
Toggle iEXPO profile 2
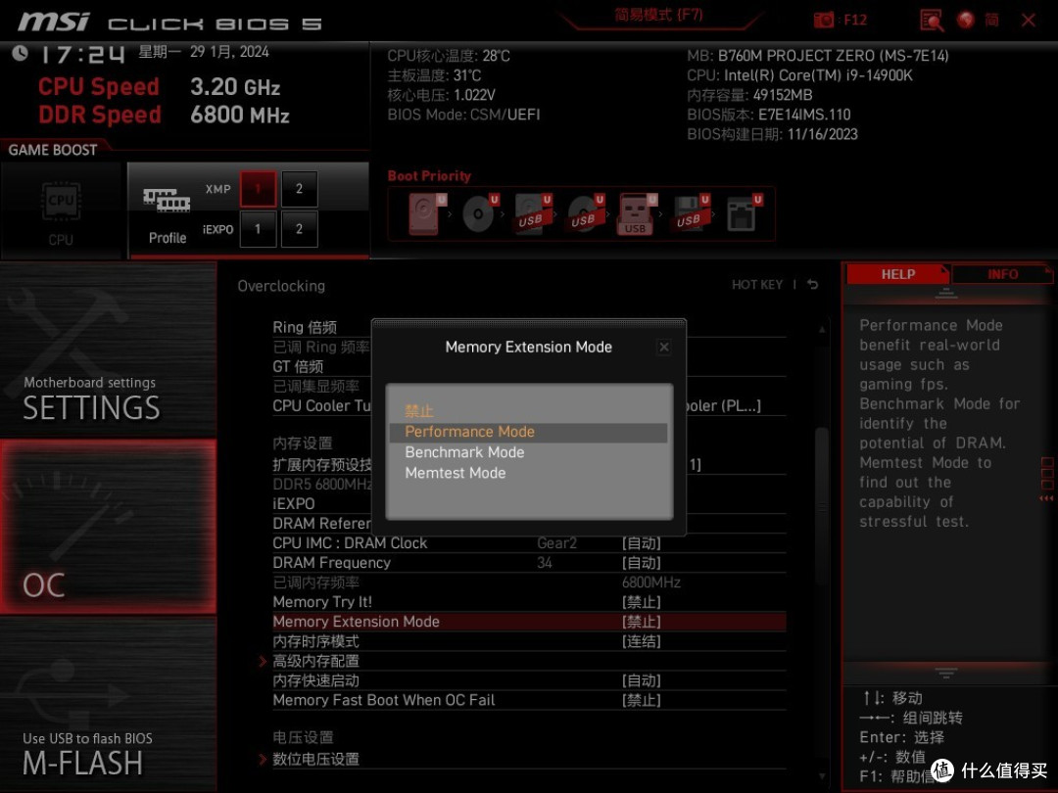299,229
